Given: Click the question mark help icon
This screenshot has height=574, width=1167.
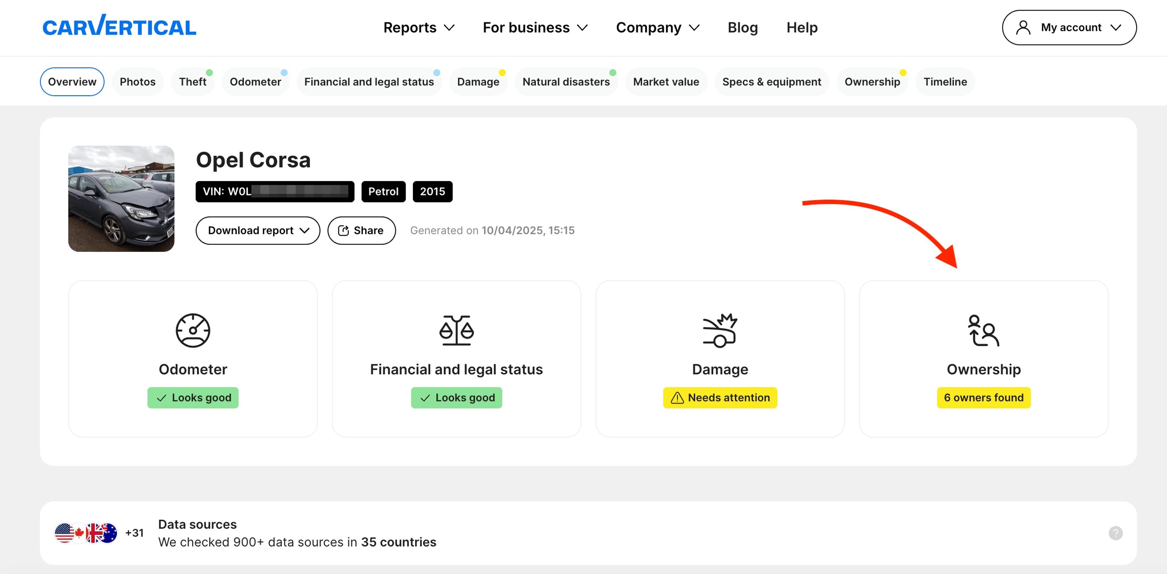Looking at the screenshot, I should click(x=1115, y=533).
